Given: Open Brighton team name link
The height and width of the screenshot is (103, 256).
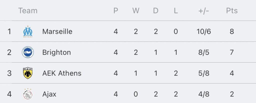Looking at the screenshot, I should tap(56, 52).
